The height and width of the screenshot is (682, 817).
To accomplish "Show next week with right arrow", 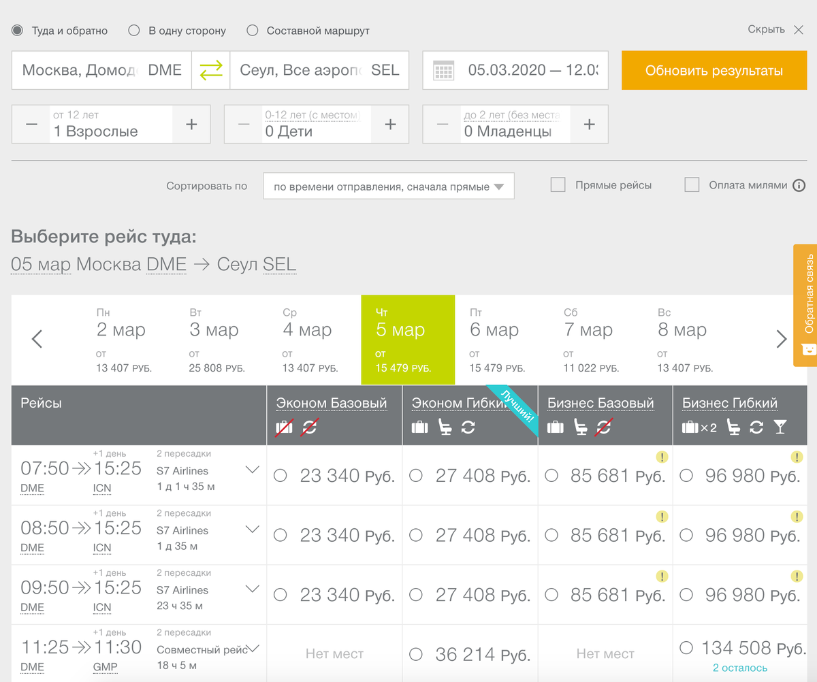I will 782,339.
